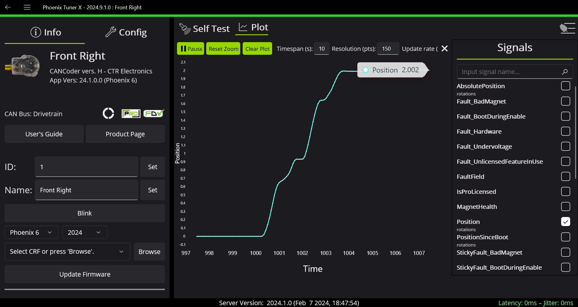This screenshot has height=307, width=578.
Task: Uncheck the Position signal checkbox
Action: pyautogui.click(x=565, y=222)
